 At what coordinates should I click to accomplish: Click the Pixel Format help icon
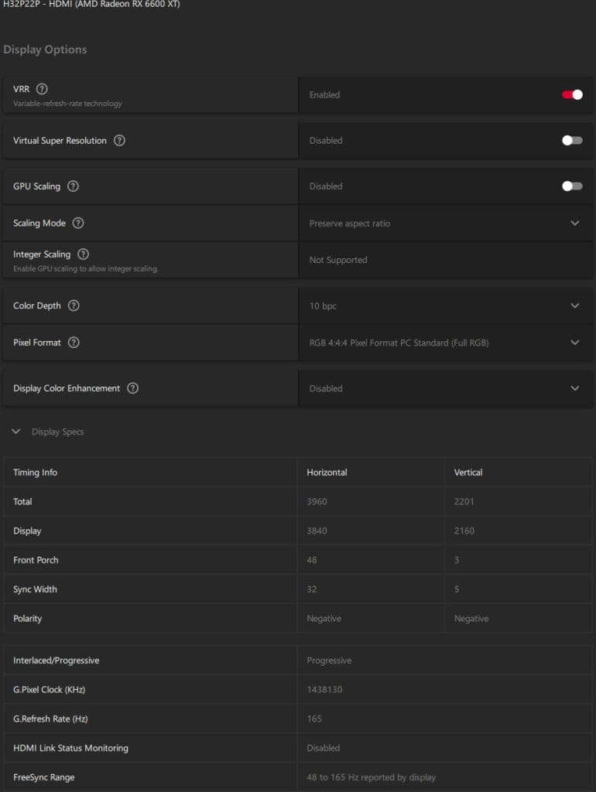point(74,343)
